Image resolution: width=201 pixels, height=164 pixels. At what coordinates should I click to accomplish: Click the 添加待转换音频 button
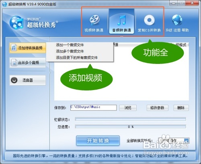pos(28,48)
